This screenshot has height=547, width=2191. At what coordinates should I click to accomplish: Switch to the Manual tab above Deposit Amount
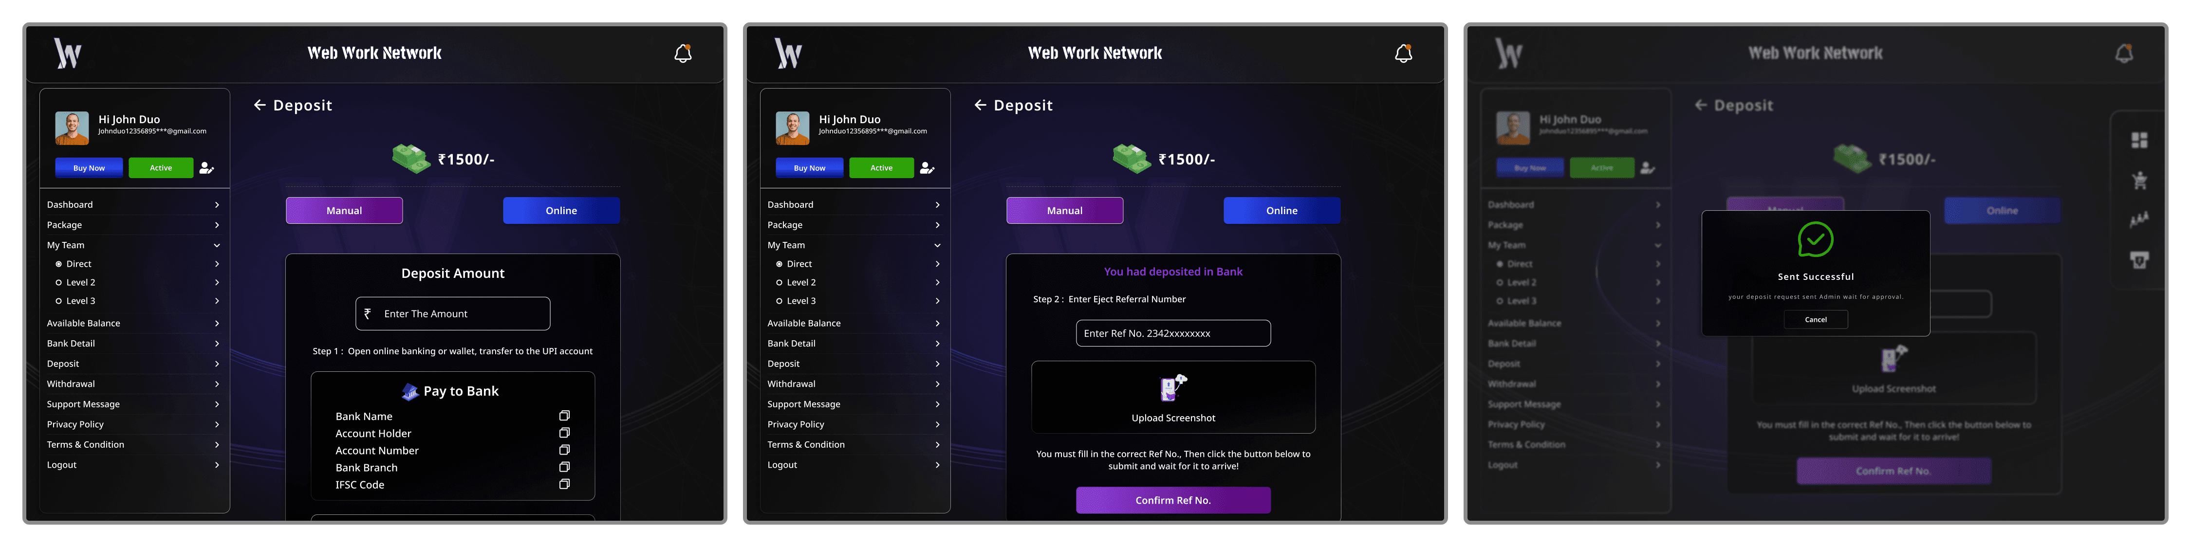(x=344, y=211)
